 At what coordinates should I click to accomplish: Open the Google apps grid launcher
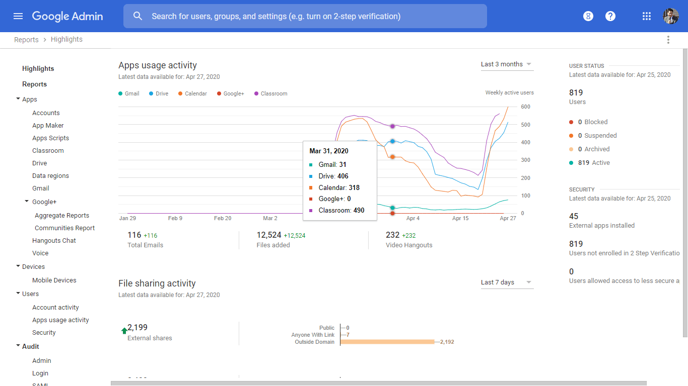point(647,16)
